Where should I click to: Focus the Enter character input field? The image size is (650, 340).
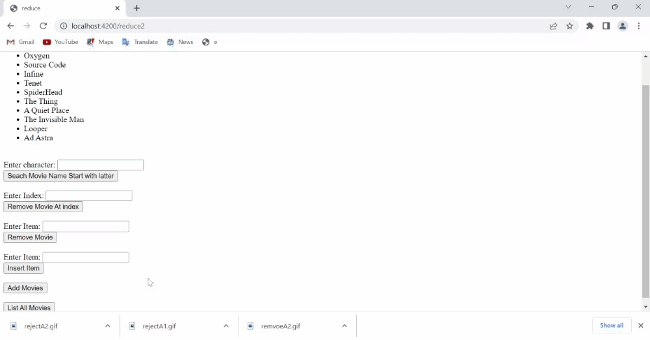coord(100,165)
